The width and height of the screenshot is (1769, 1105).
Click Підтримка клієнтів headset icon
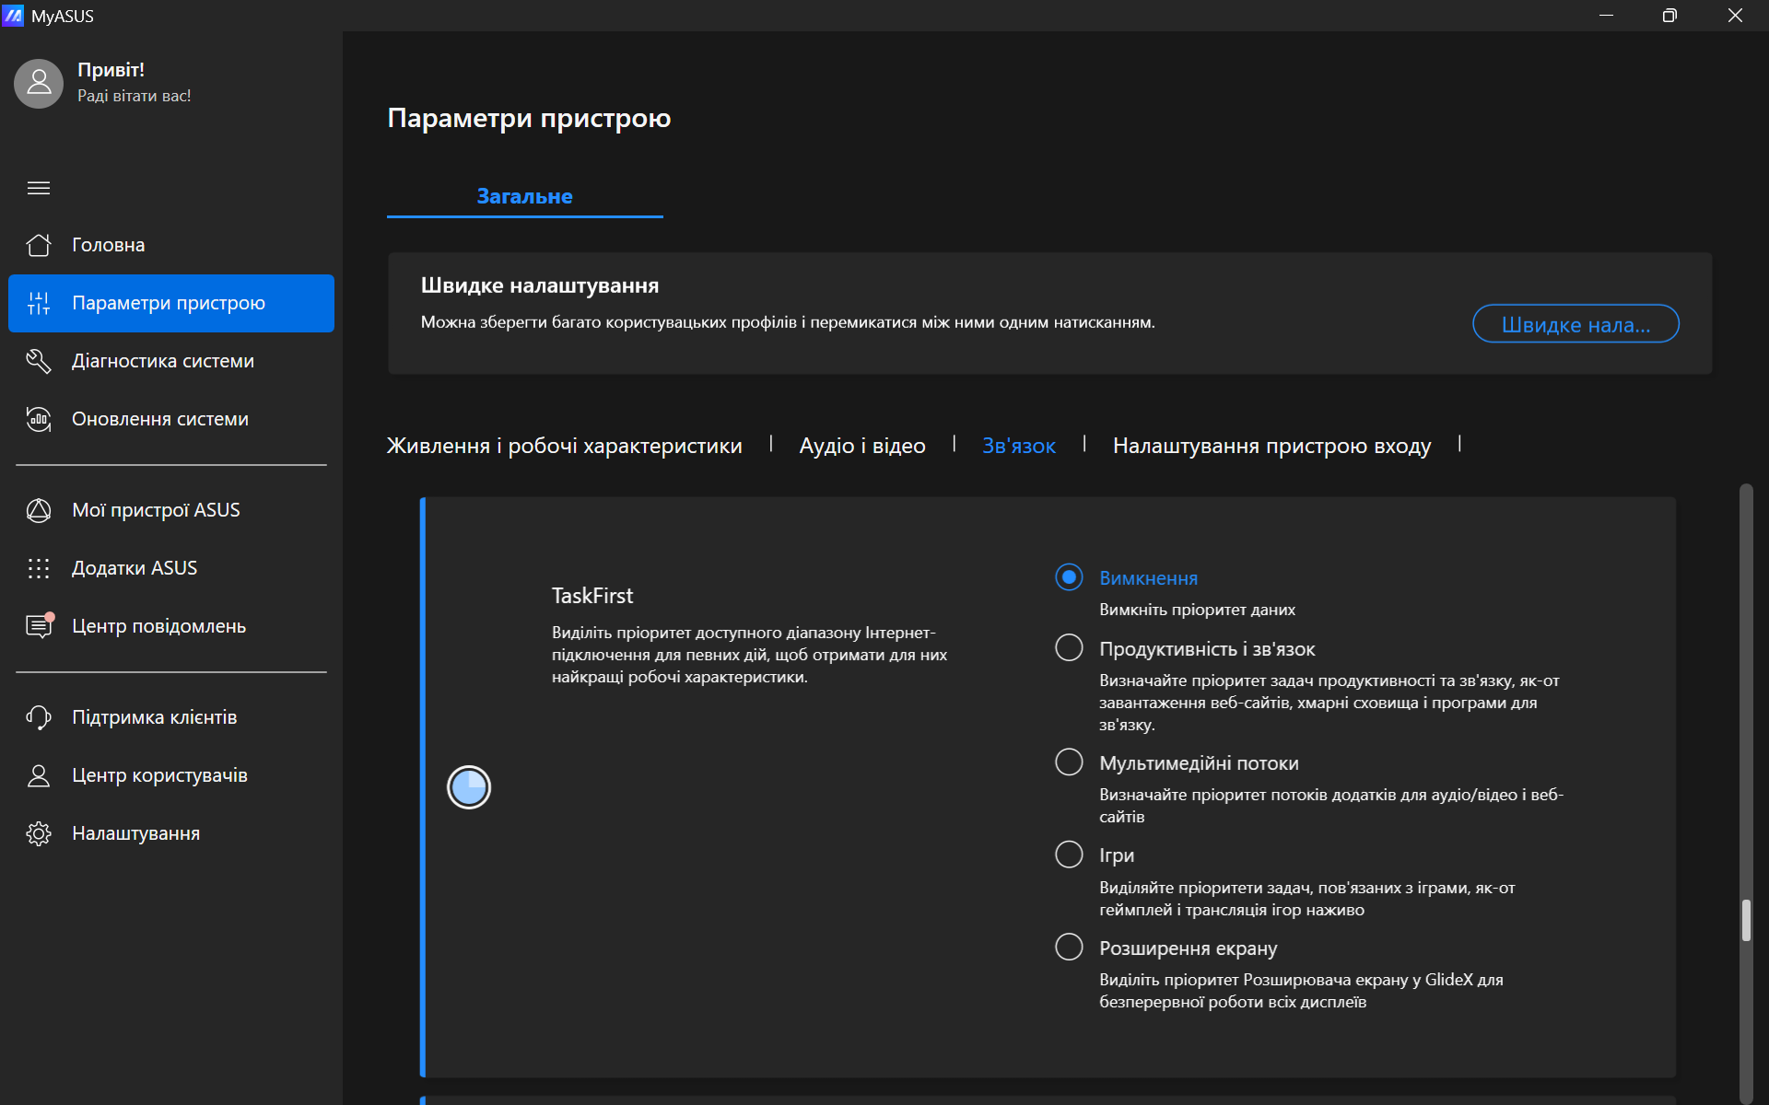39,717
